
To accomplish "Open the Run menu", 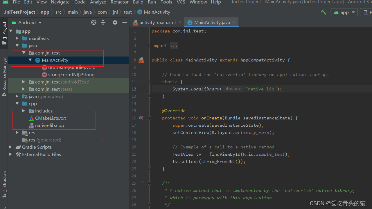I will click(152, 2).
